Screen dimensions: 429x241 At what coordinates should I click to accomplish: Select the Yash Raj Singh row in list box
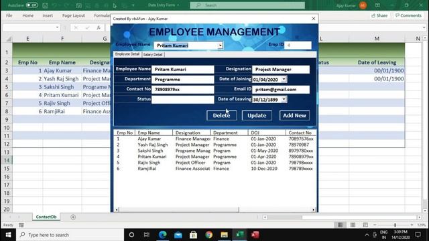pos(214,145)
